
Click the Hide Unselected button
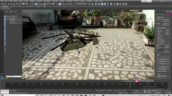(163, 59)
